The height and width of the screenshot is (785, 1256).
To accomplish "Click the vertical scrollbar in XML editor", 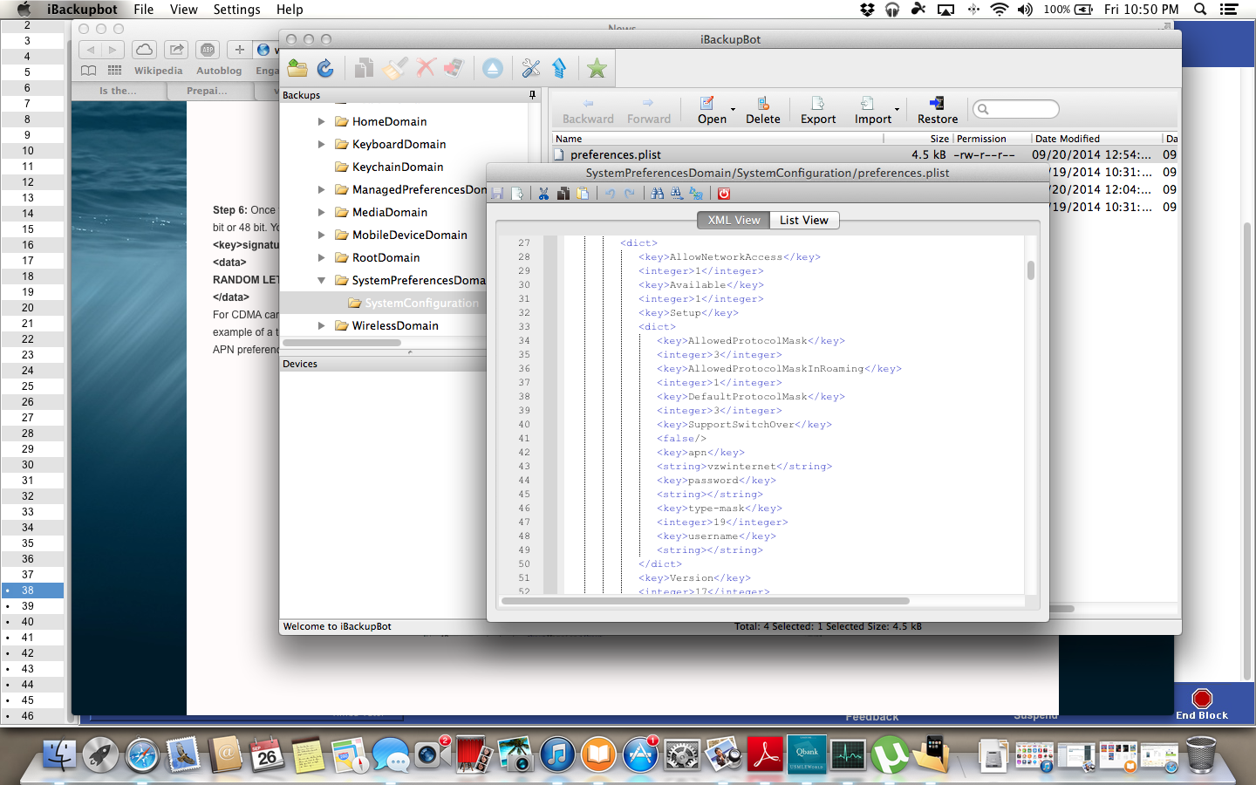I will 1031,270.
